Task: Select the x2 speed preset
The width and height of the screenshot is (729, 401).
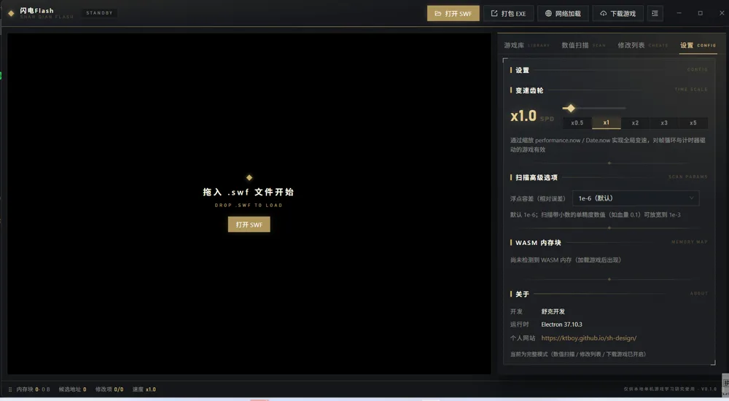Action: coord(635,122)
